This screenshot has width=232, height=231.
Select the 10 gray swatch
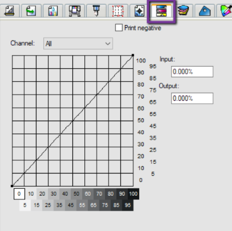click(x=31, y=194)
